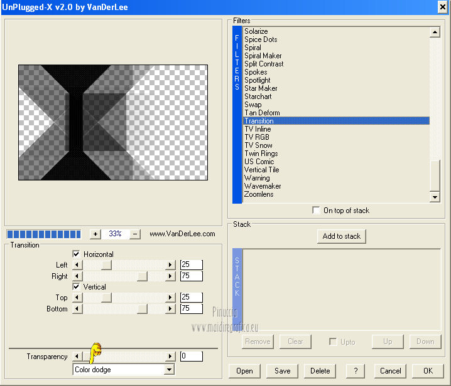Viewport: 451px width, 386px height.
Task: Click the Down stack button
Action: click(x=425, y=342)
